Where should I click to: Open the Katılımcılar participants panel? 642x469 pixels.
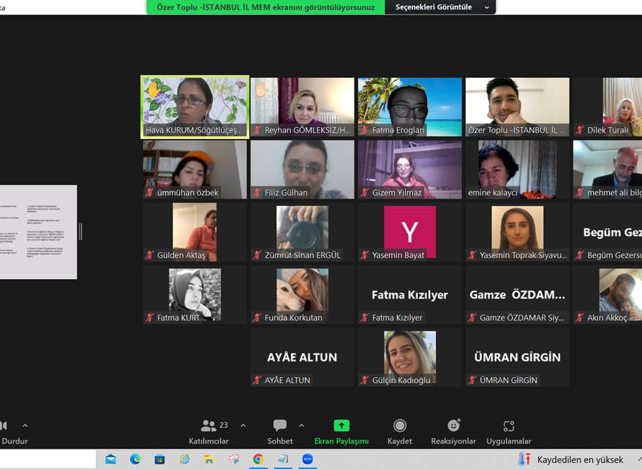click(208, 432)
